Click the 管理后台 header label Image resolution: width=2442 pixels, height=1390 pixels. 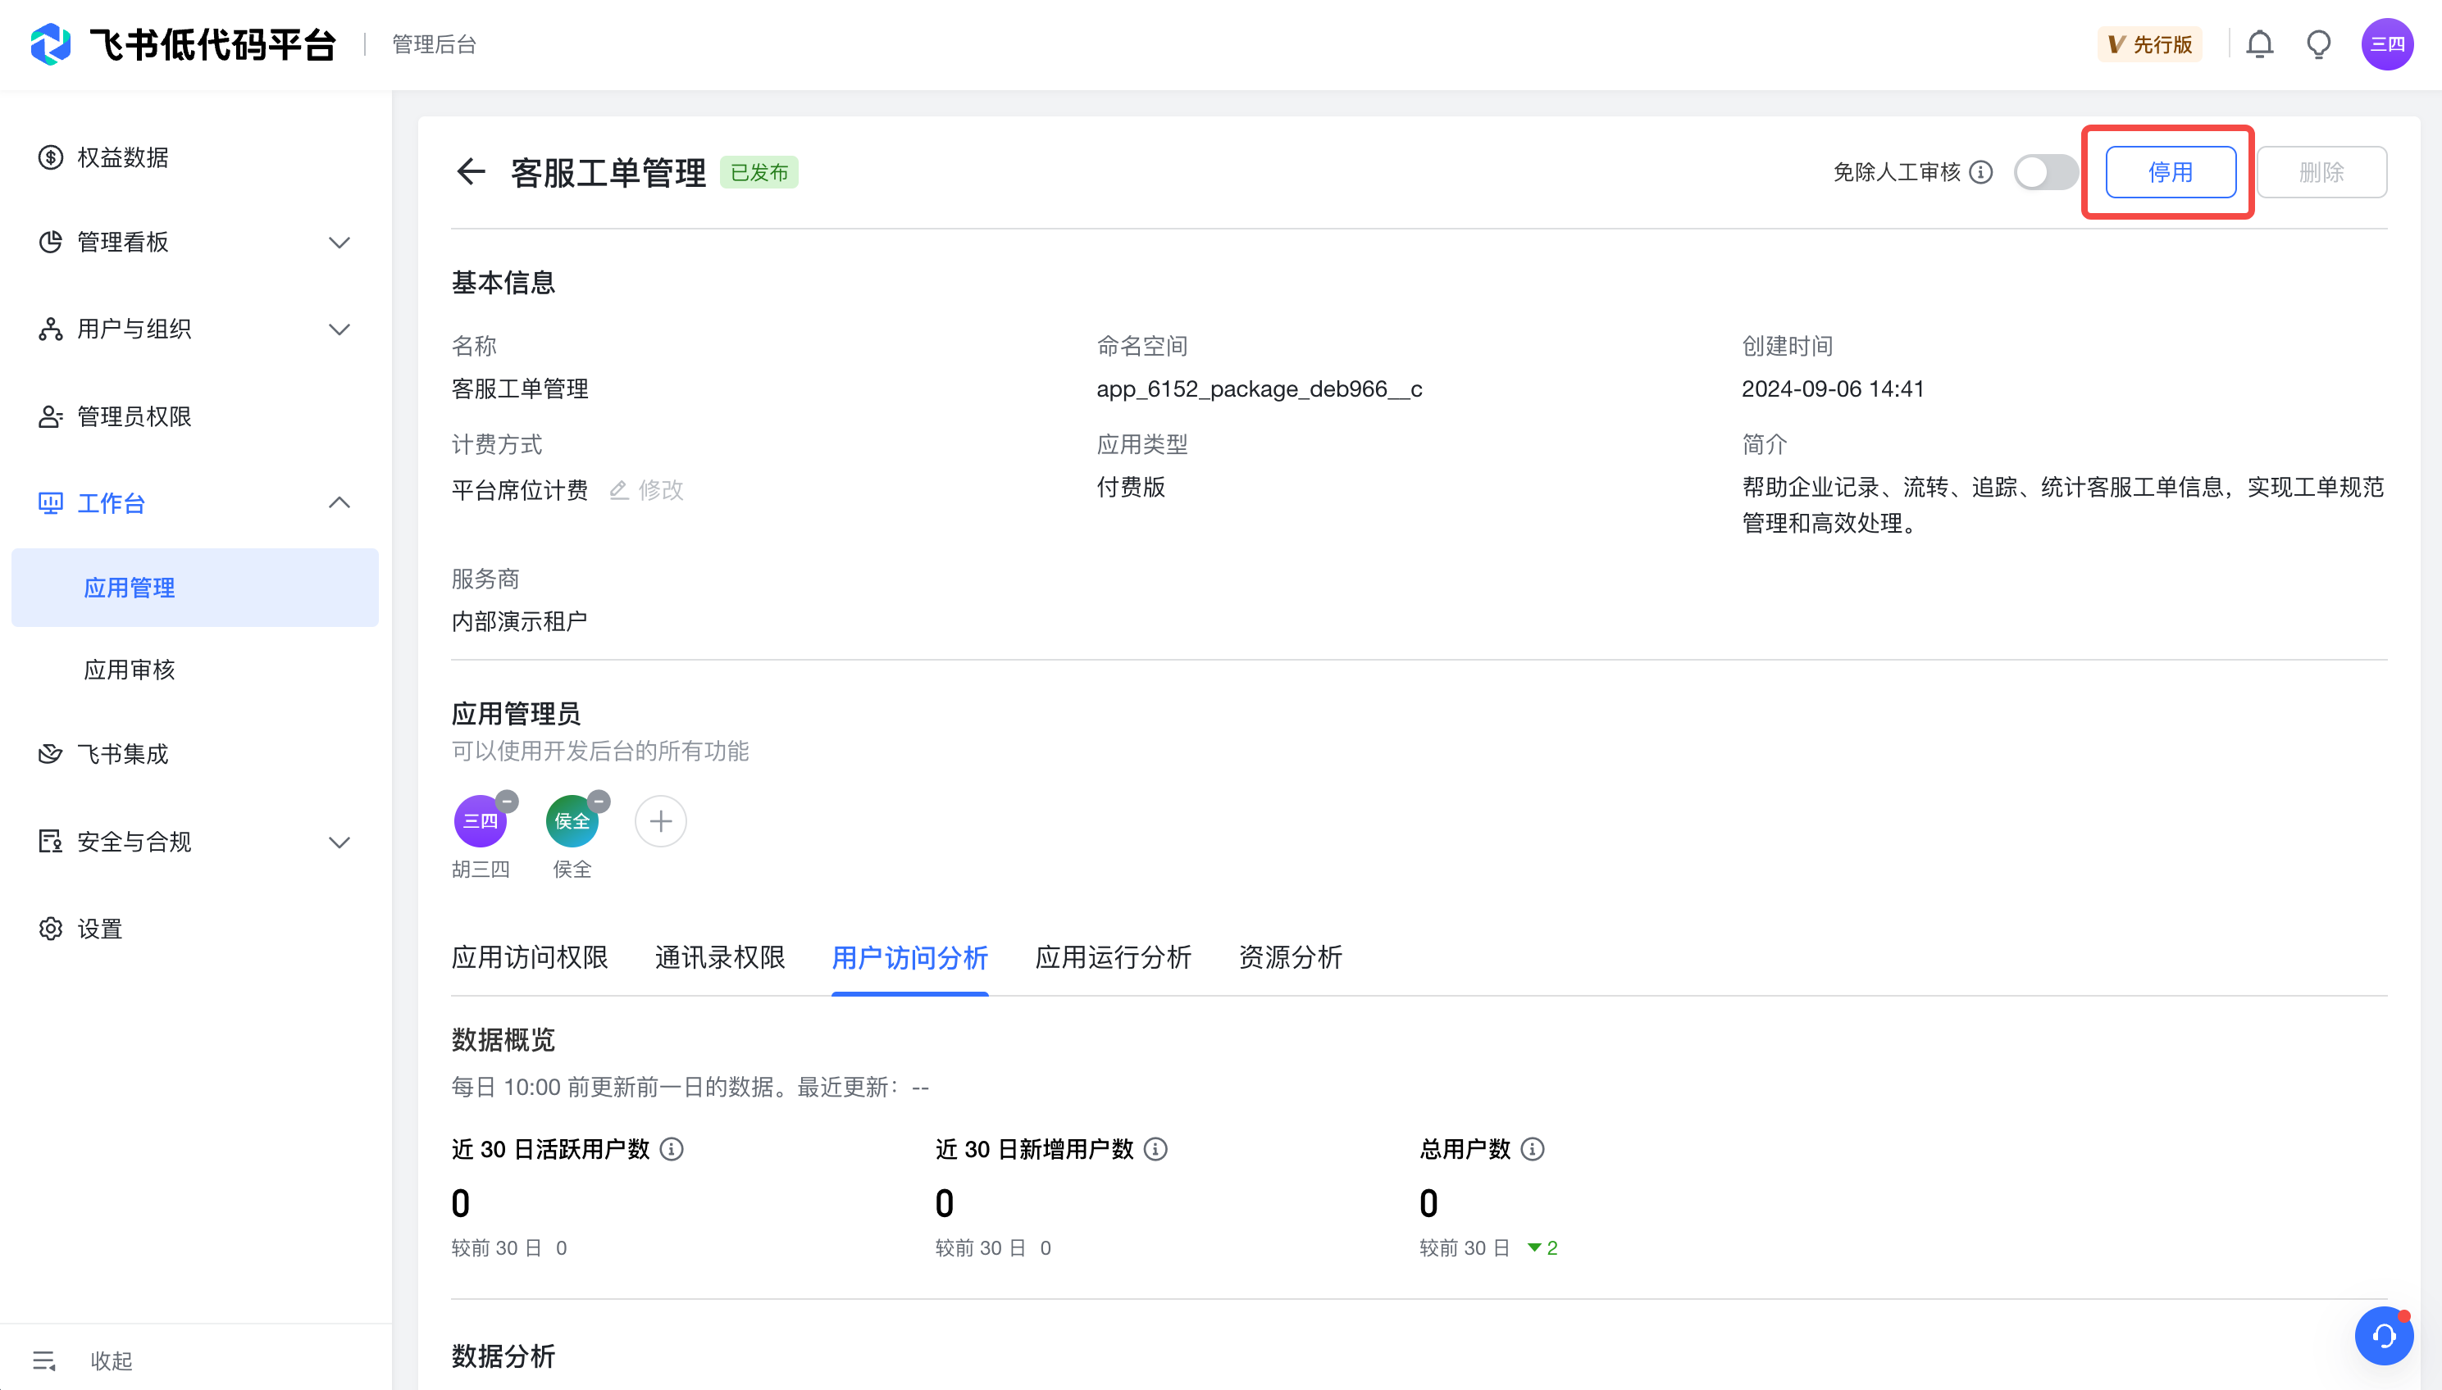click(434, 44)
